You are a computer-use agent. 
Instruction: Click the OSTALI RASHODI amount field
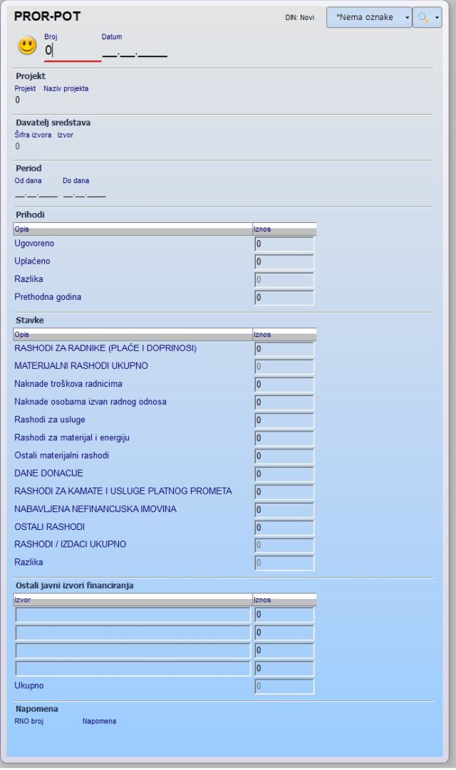pos(284,527)
